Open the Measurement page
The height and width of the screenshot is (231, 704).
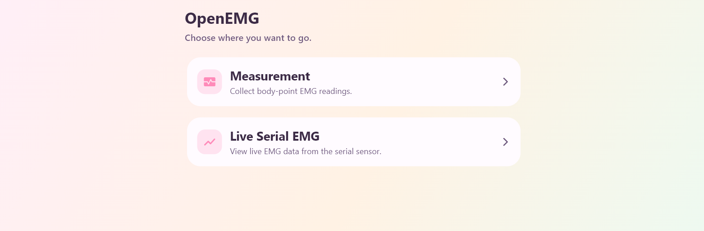tap(353, 82)
